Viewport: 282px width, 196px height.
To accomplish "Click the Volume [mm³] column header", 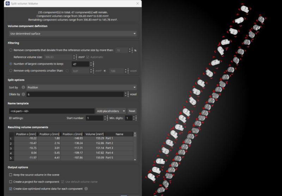I will coord(94,134).
